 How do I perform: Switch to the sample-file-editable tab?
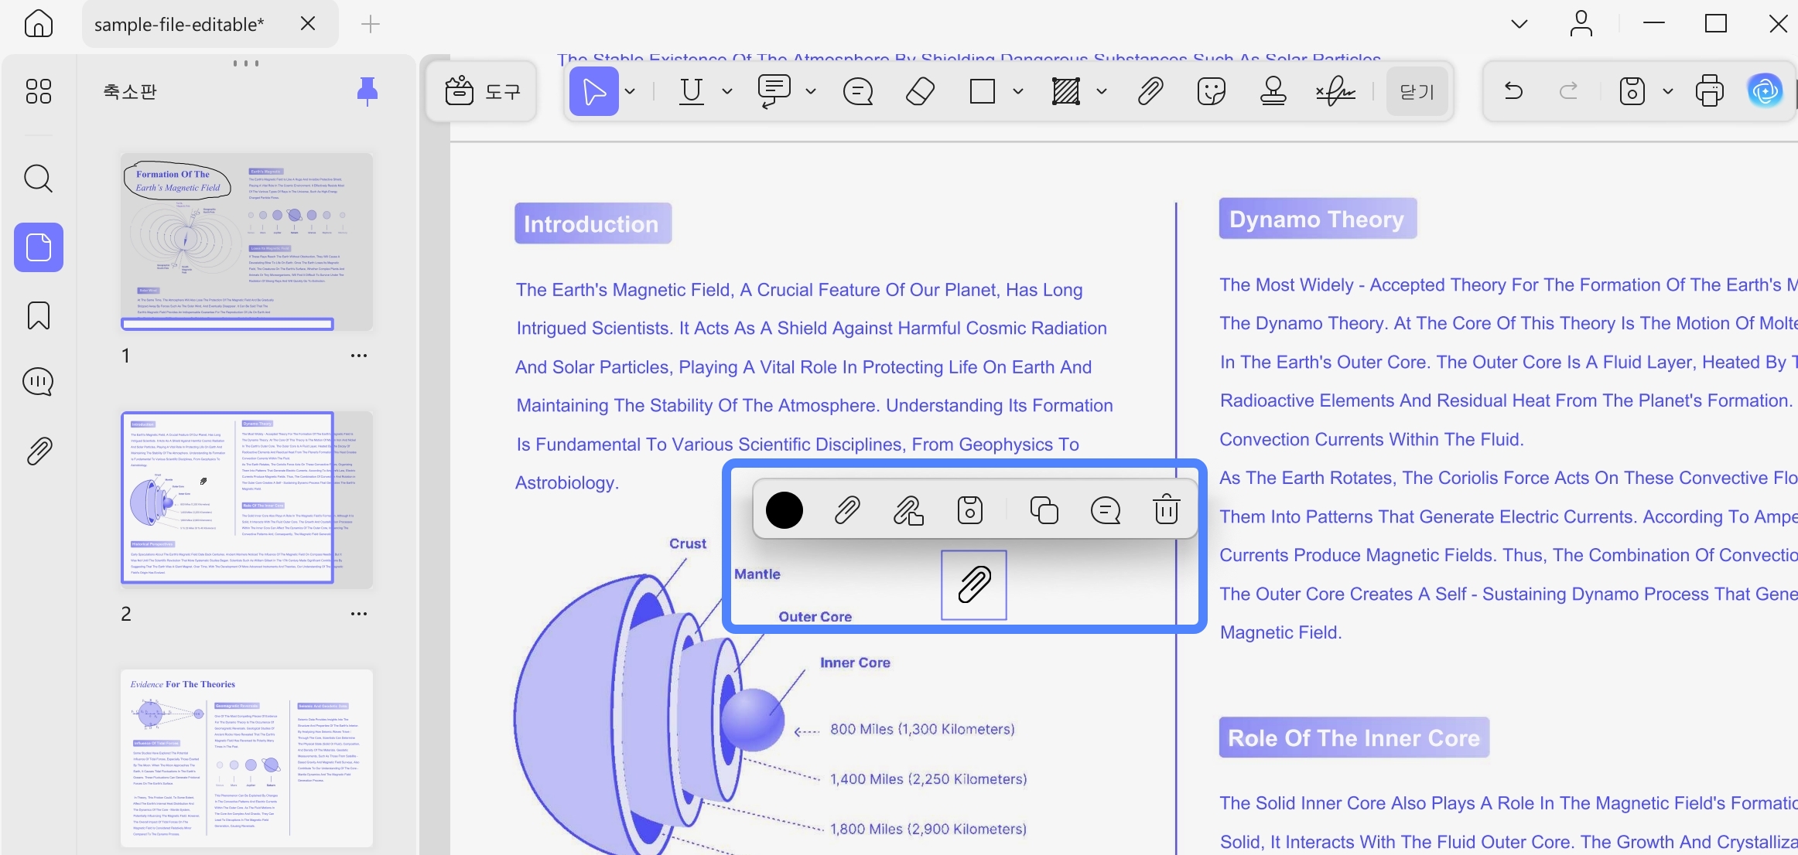(x=179, y=25)
